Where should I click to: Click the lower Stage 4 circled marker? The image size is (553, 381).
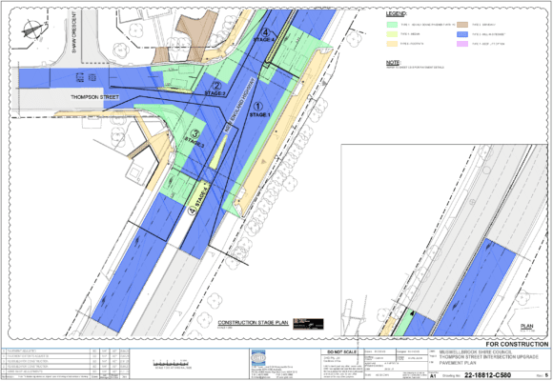click(x=192, y=211)
